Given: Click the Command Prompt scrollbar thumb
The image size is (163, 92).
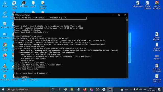Looking at the screenshot, I should pos(127,20).
